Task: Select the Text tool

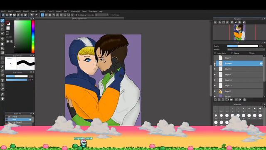Action: tap(2, 80)
